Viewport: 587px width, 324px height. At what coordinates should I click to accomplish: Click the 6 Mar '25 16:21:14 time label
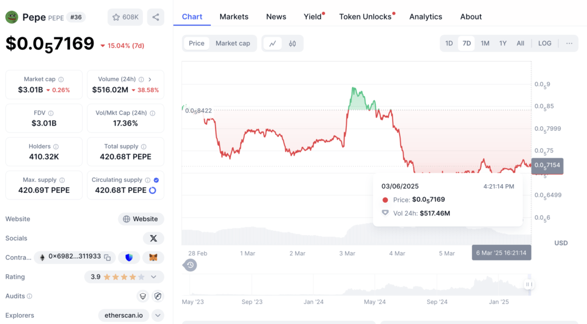click(x=501, y=253)
